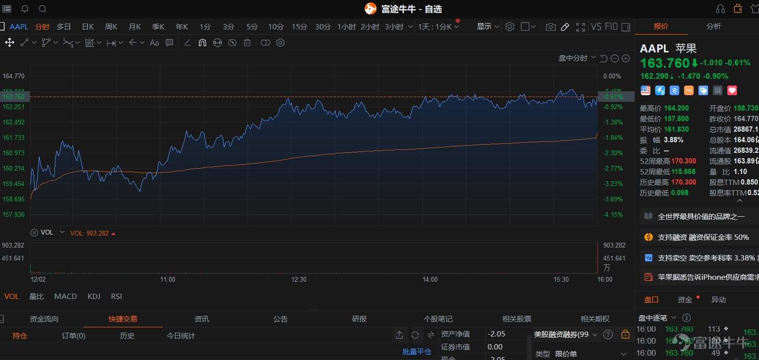The width and height of the screenshot is (759, 360).
Task: Click help question mark near 美股融资融券
Action: 608,335
